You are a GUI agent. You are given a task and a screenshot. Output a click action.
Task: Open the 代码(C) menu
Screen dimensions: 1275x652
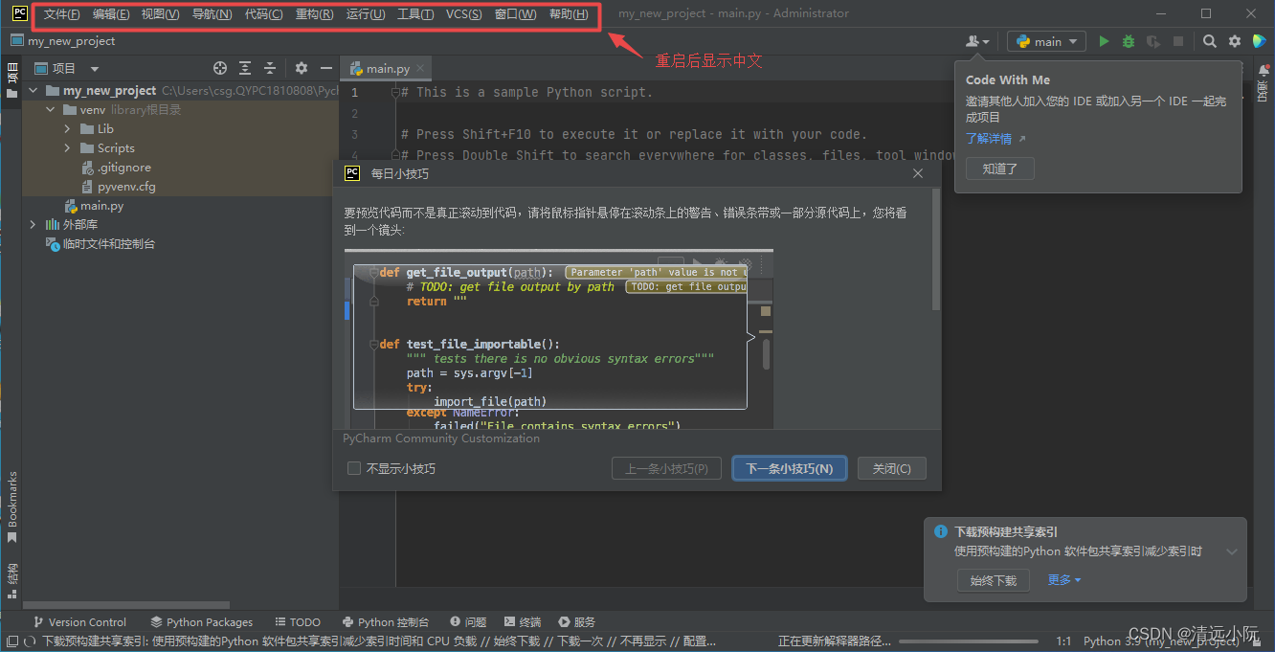pyautogui.click(x=263, y=14)
